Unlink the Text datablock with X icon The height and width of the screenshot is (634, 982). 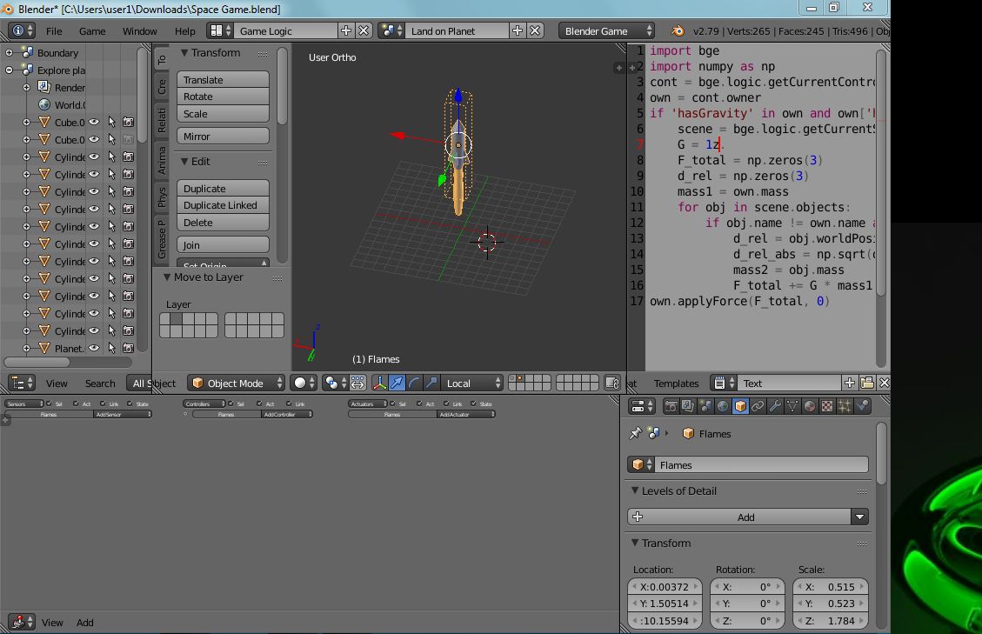[x=884, y=383]
